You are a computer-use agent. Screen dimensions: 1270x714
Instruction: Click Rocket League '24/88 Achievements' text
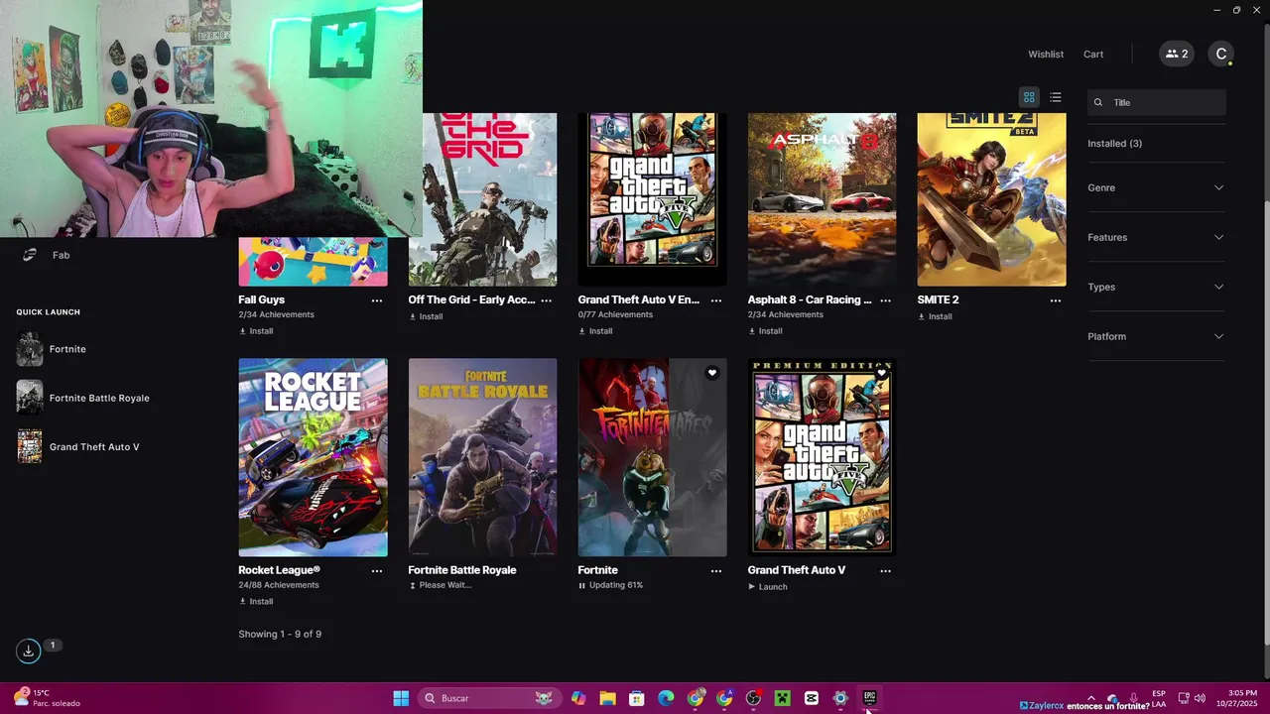pyautogui.click(x=279, y=585)
